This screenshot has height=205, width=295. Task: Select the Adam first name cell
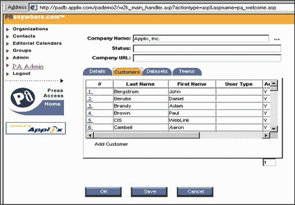point(192,106)
